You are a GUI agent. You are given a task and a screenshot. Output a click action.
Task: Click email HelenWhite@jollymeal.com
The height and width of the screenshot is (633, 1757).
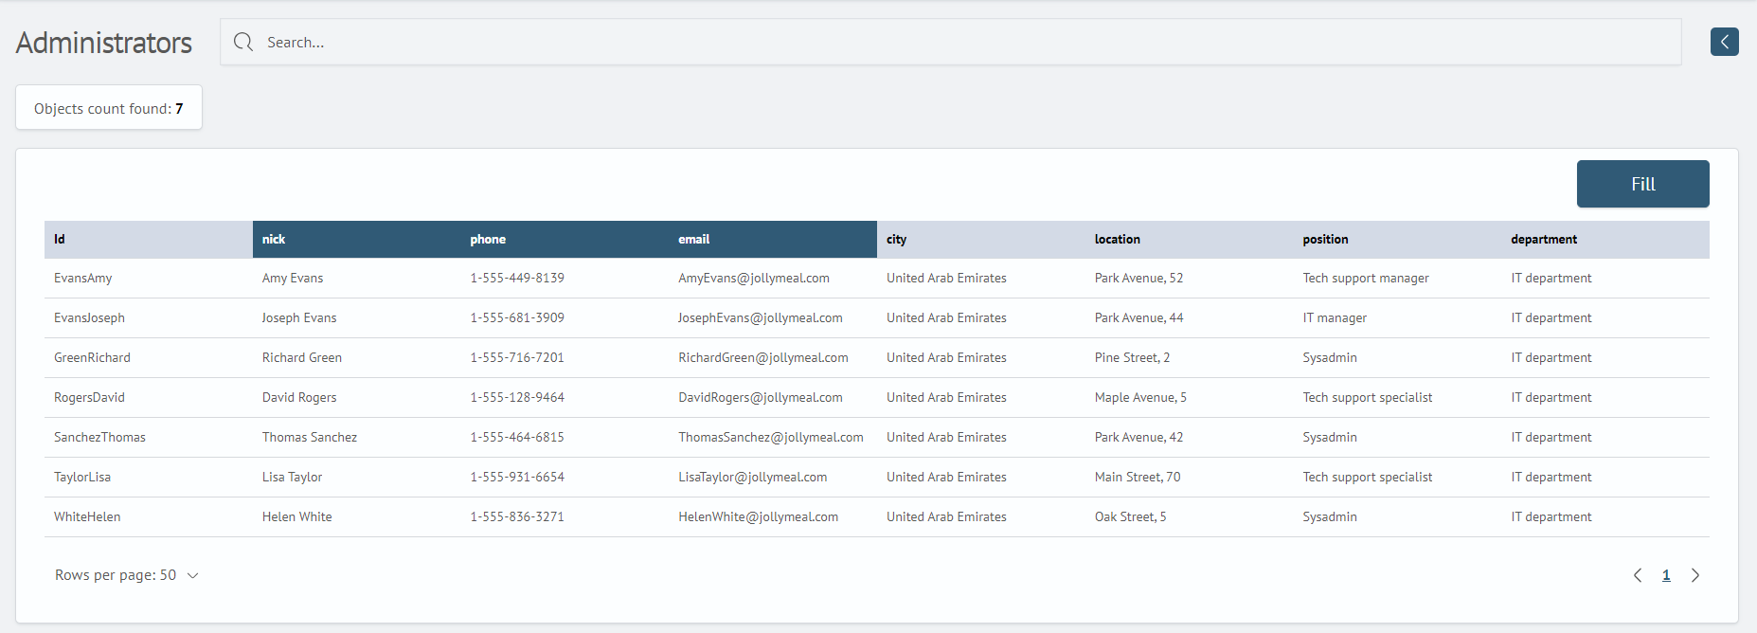point(759,516)
